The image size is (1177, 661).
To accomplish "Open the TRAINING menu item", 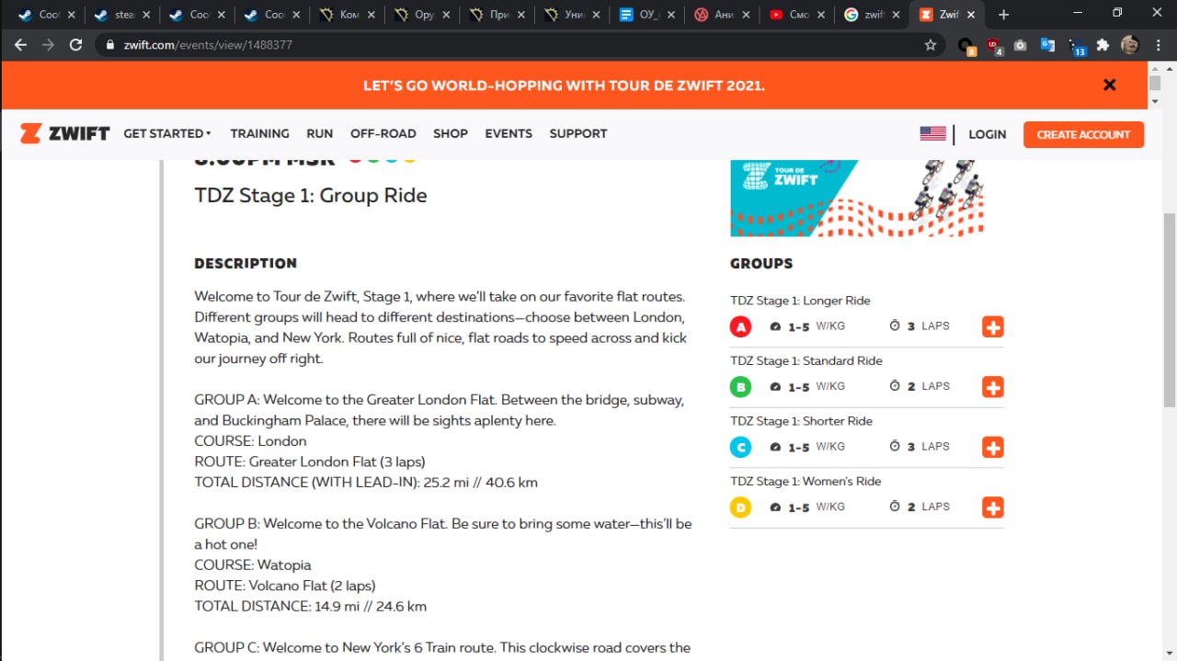I will pyautogui.click(x=259, y=133).
